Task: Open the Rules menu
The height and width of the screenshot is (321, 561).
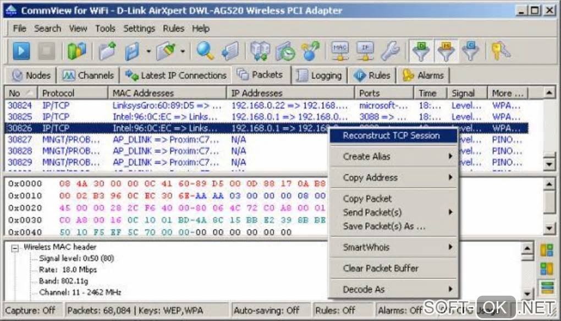Action: click(x=173, y=29)
